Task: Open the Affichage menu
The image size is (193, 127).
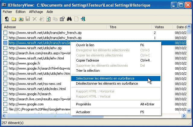Action: pos(36,12)
